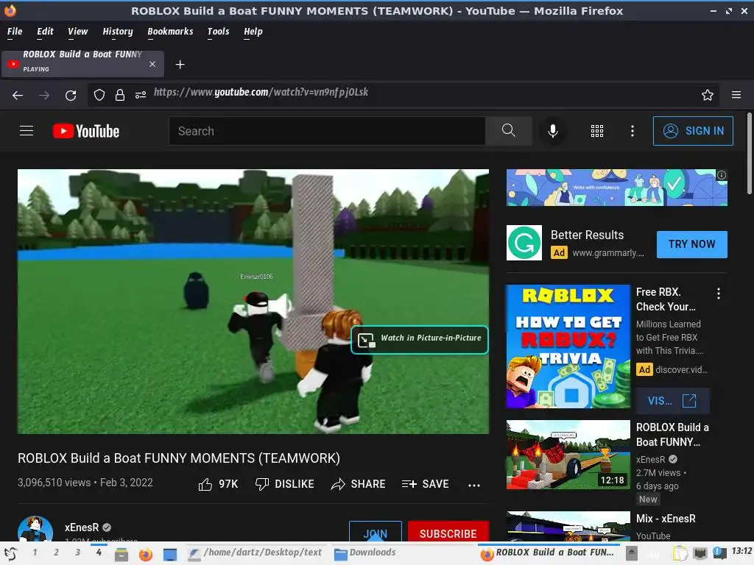Click the page vertical scrollbar
The height and width of the screenshot is (565, 754).
749,154
